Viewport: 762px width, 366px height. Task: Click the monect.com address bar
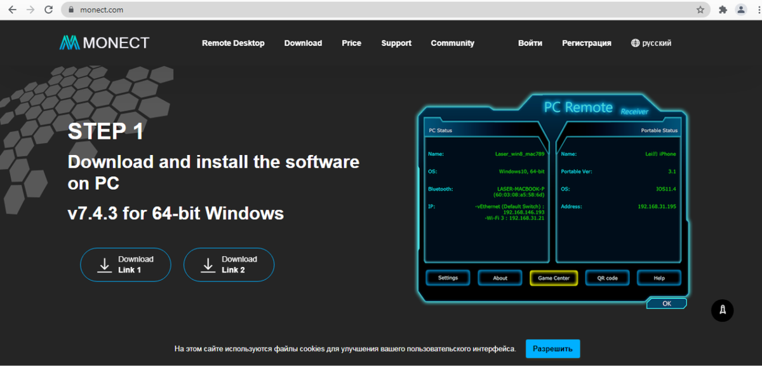[x=386, y=10]
